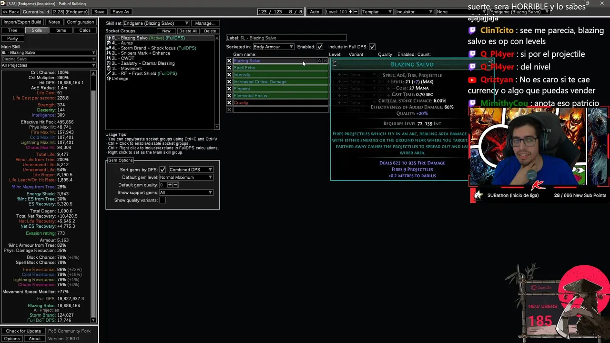Open the Party tab
Image resolution: width=610 pixels, height=343 pixels.
click(x=12, y=38)
